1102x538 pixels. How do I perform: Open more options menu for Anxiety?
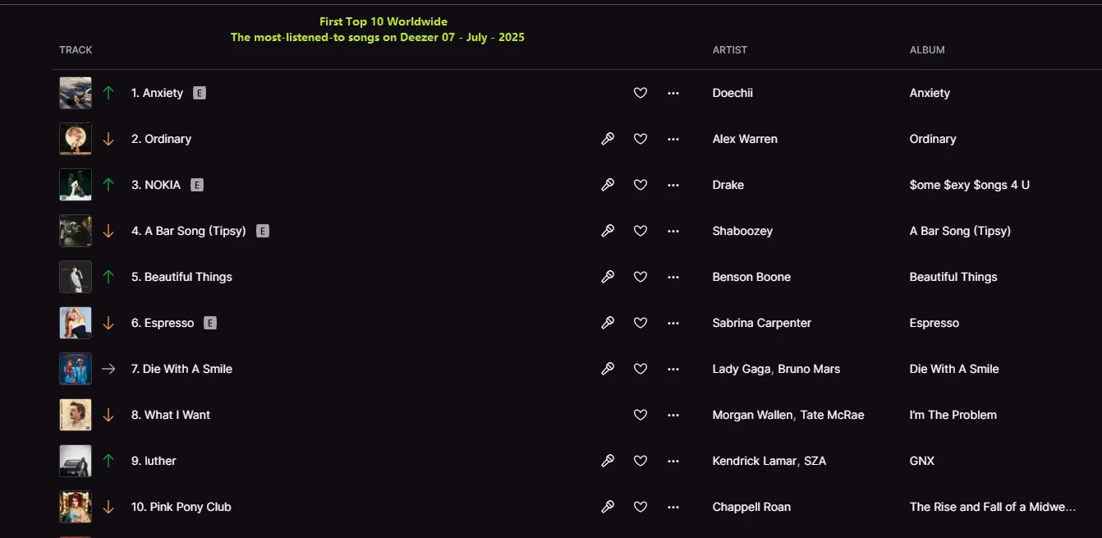673,93
